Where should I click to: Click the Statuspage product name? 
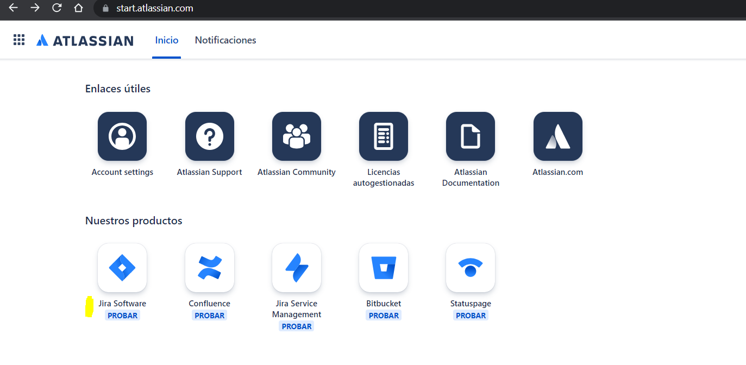pyautogui.click(x=471, y=304)
